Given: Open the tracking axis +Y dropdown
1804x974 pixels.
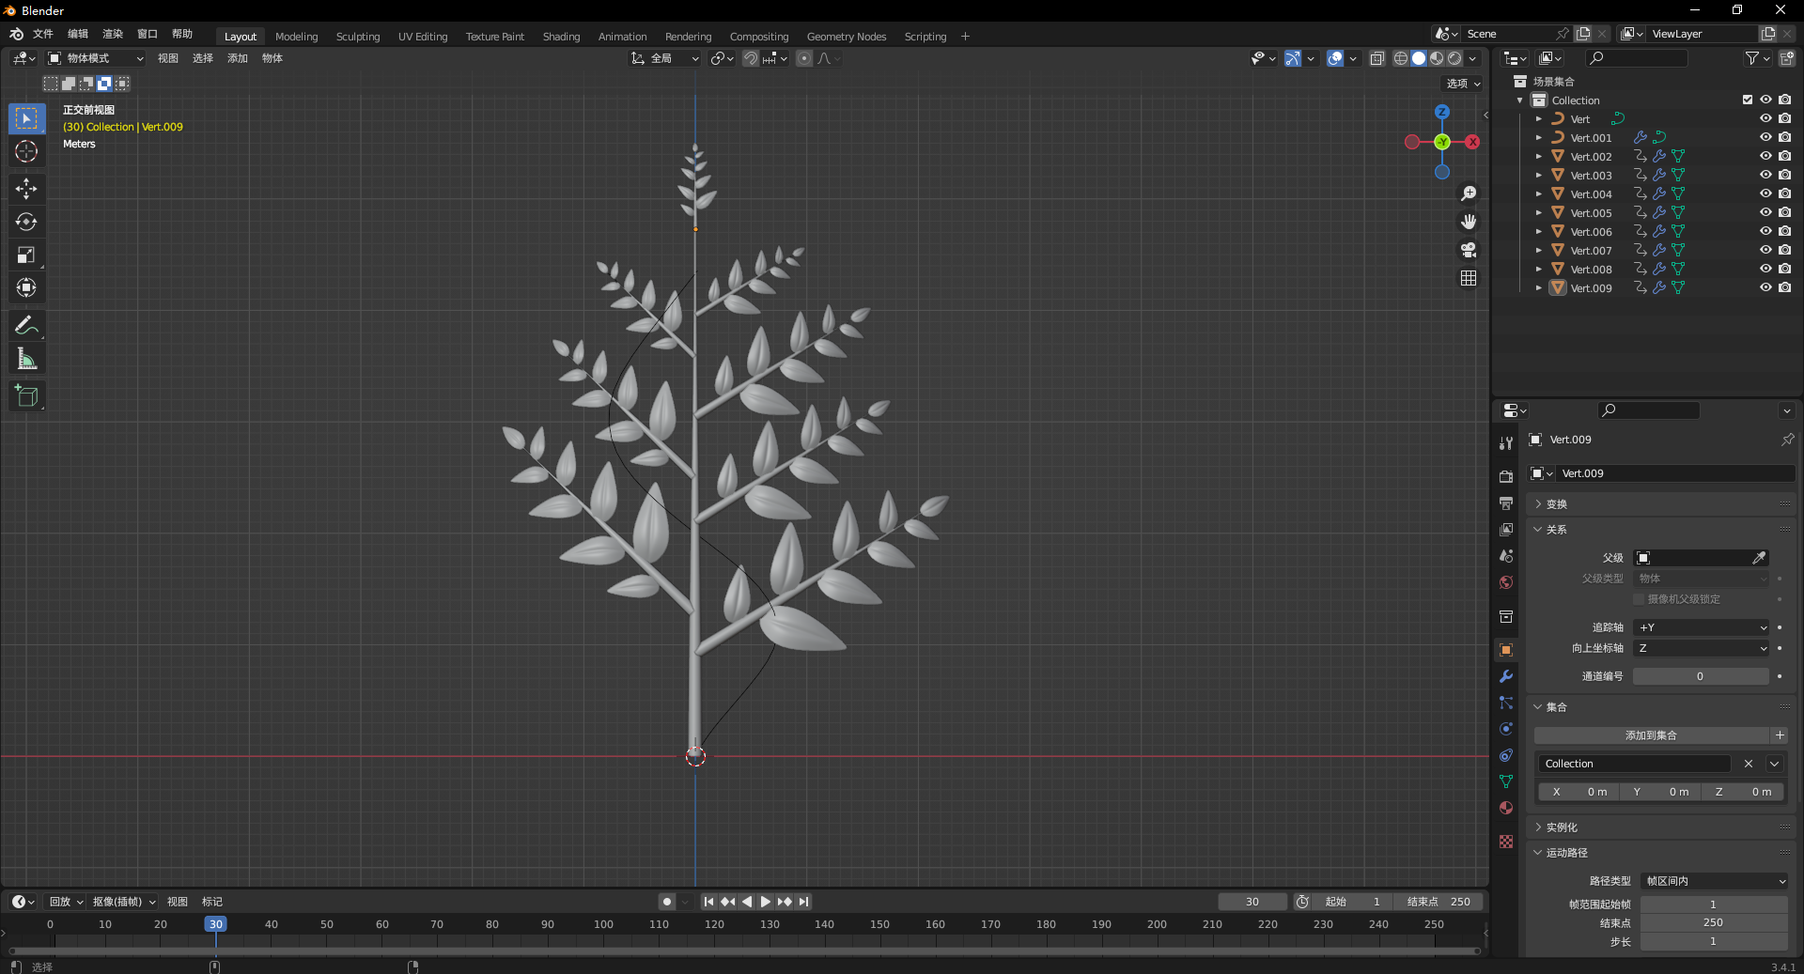Looking at the screenshot, I should click(1702, 627).
